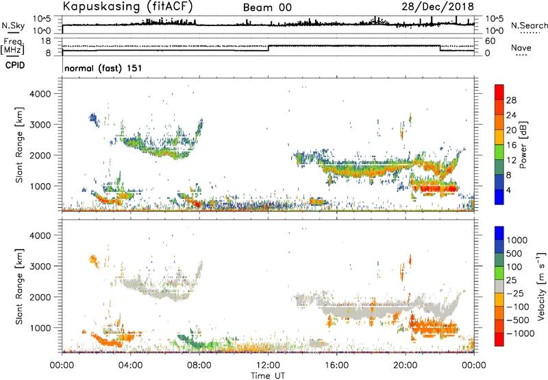548x380 pixels.
Task: Click the Velocity panel 'Slant Range [km]' label
Action: coord(19,287)
